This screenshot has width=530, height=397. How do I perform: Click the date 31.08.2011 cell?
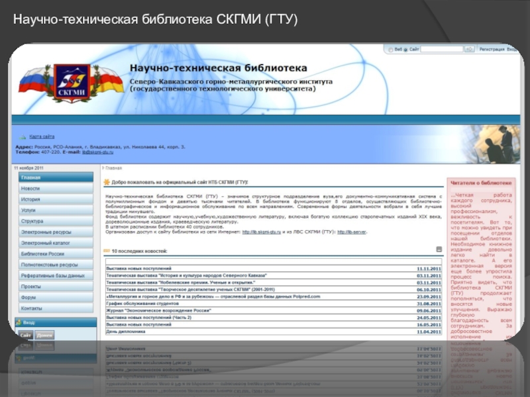point(429,304)
